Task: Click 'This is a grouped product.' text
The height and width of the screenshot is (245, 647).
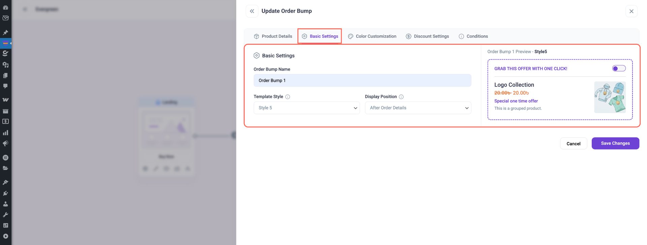Action: point(518,108)
